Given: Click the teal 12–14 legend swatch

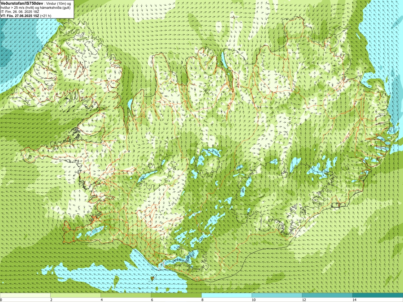Looking at the screenshot, I should (327, 295).
